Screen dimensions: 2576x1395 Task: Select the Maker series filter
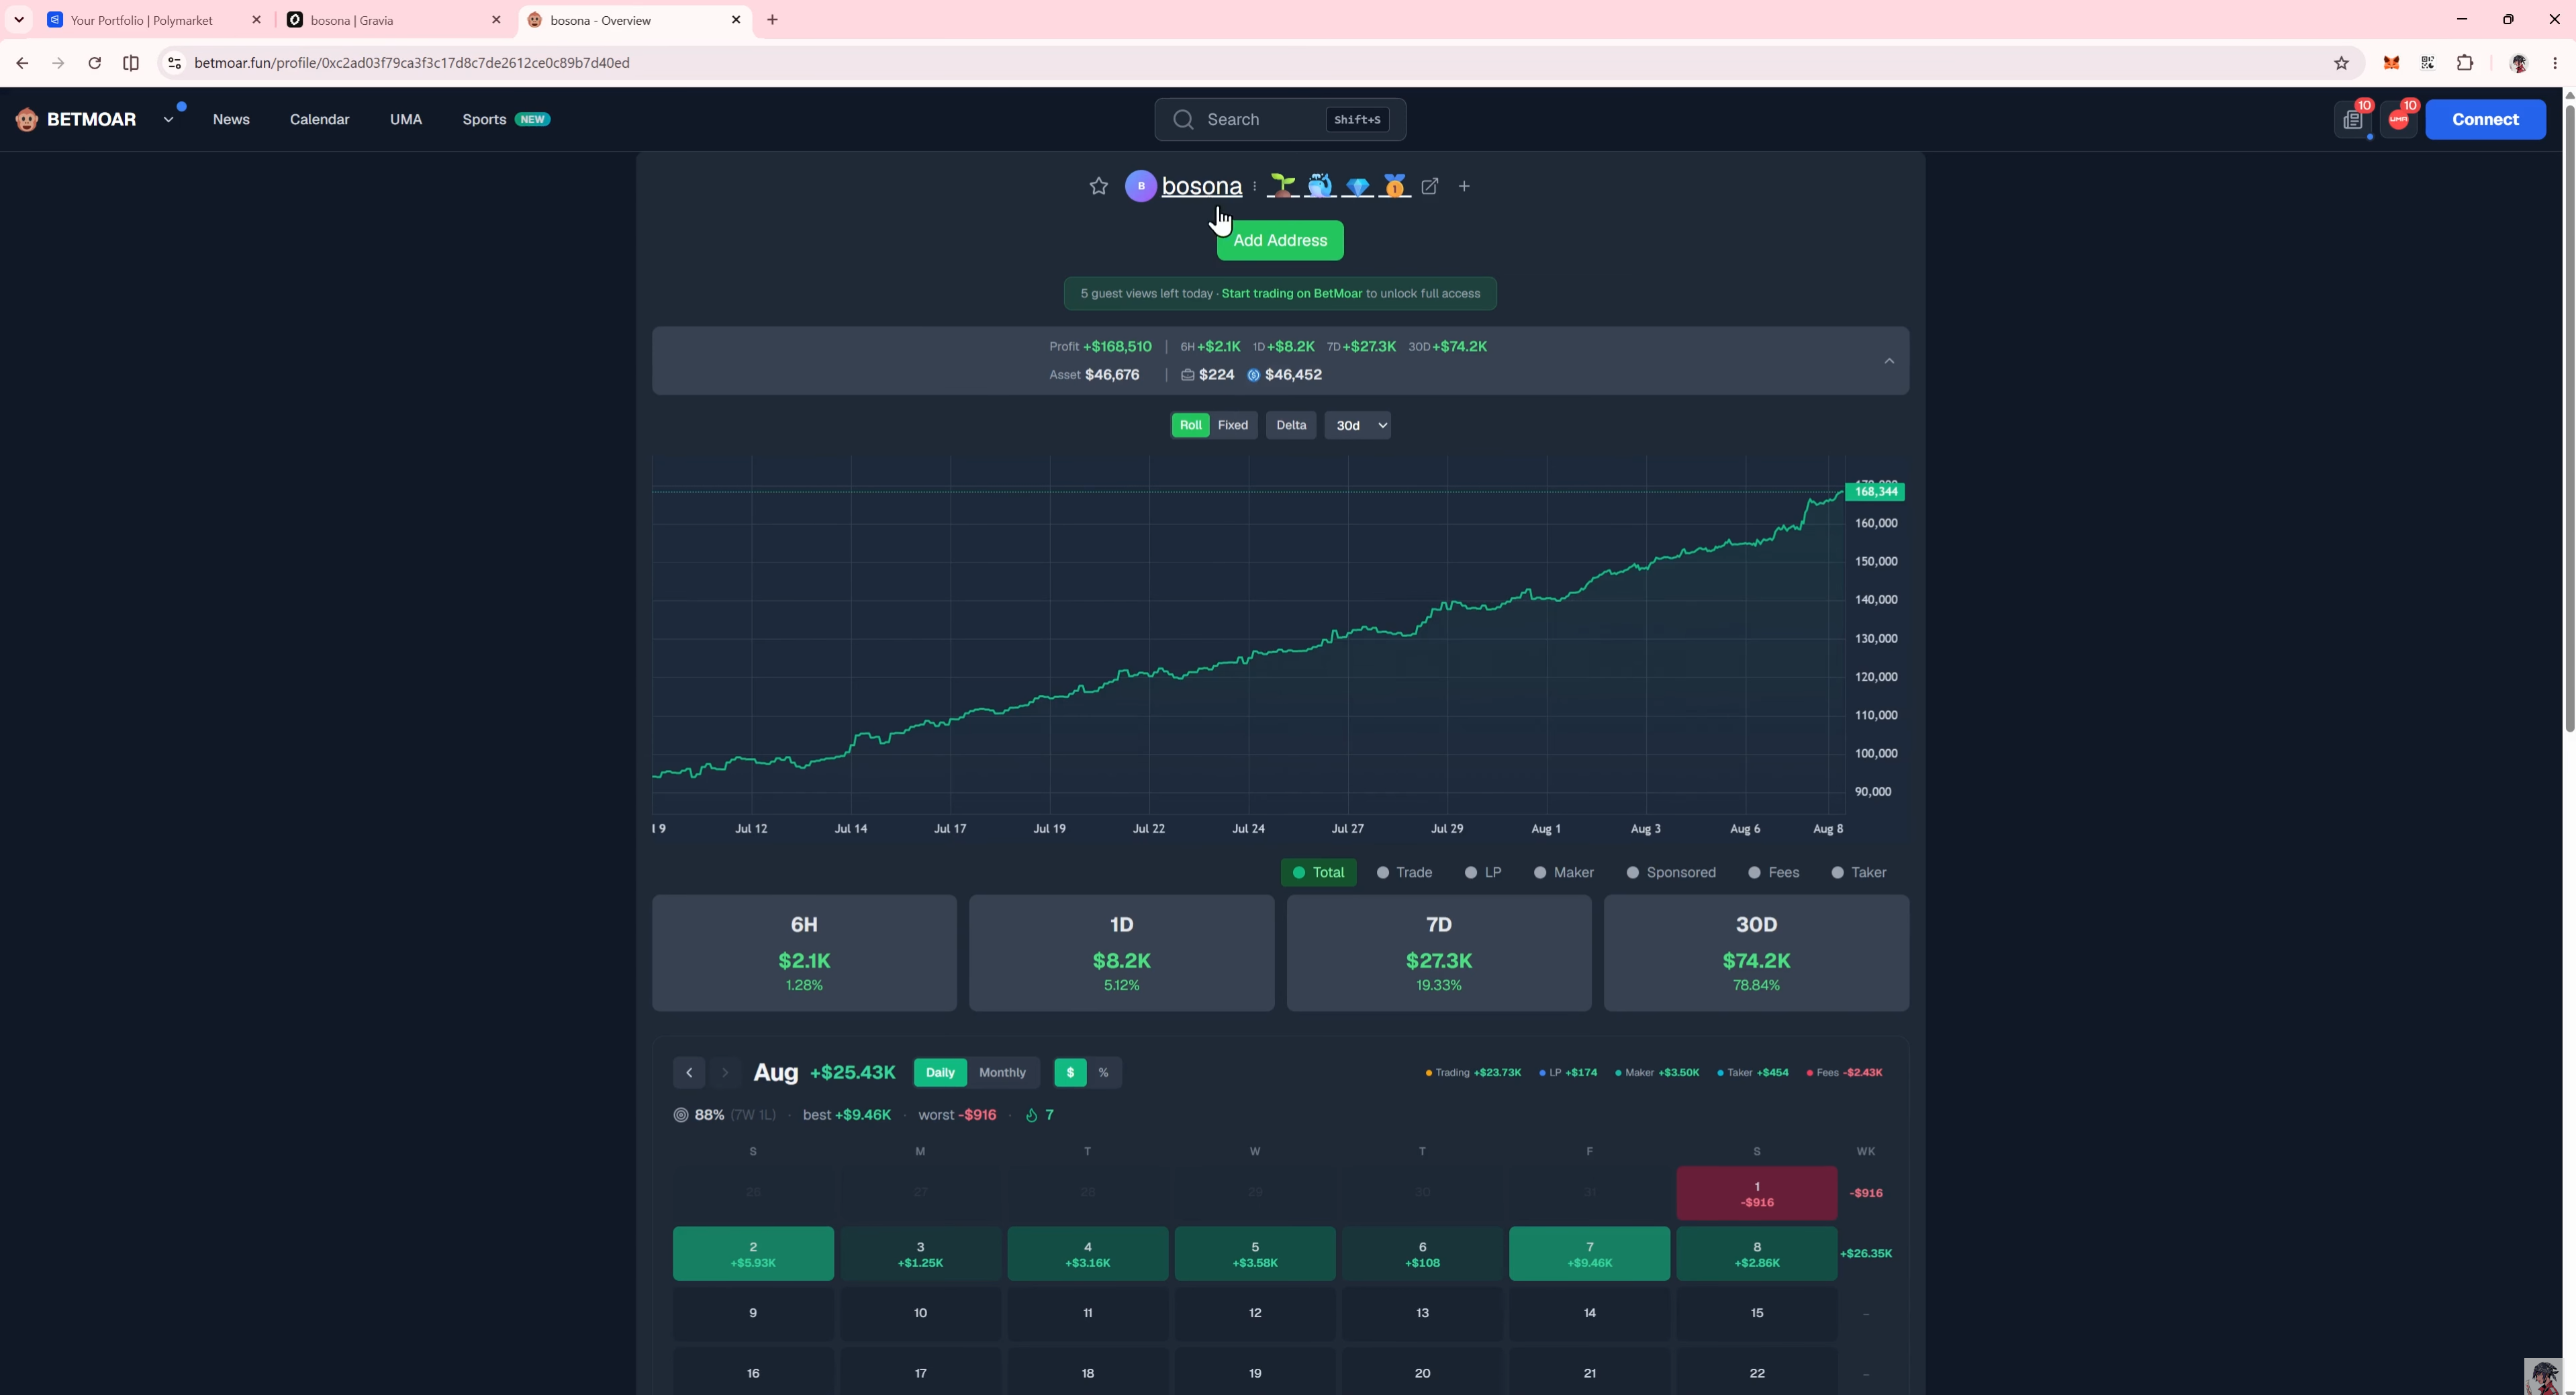[x=1564, y=872]
